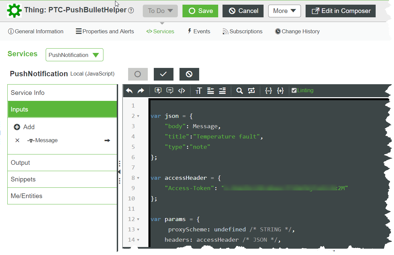Collapse the left panel with splitter arrow
Screen dimensions: 394x255
click(x=119, y=172)
